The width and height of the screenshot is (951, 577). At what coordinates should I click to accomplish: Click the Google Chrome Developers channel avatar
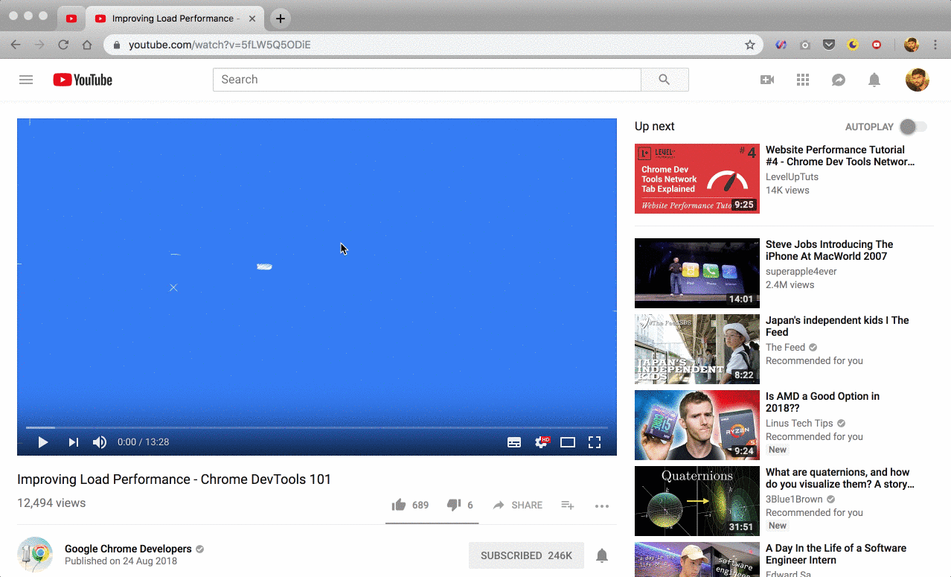tap(35, 555)
